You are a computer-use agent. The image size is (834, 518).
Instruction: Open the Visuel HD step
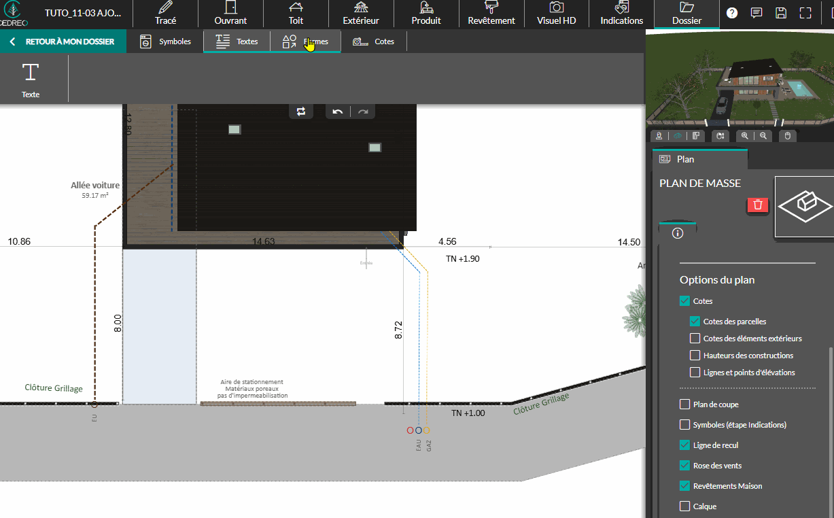tap(556, 14)
